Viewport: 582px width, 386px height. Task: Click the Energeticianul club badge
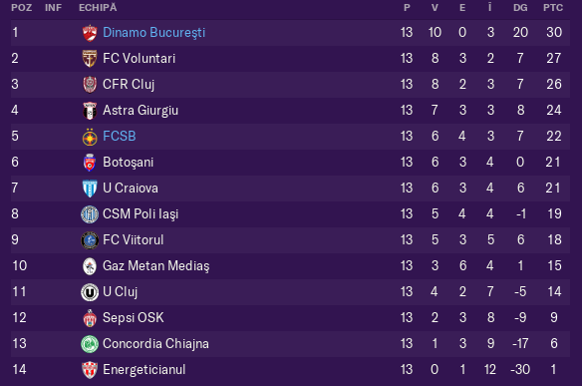pos(90,370)
